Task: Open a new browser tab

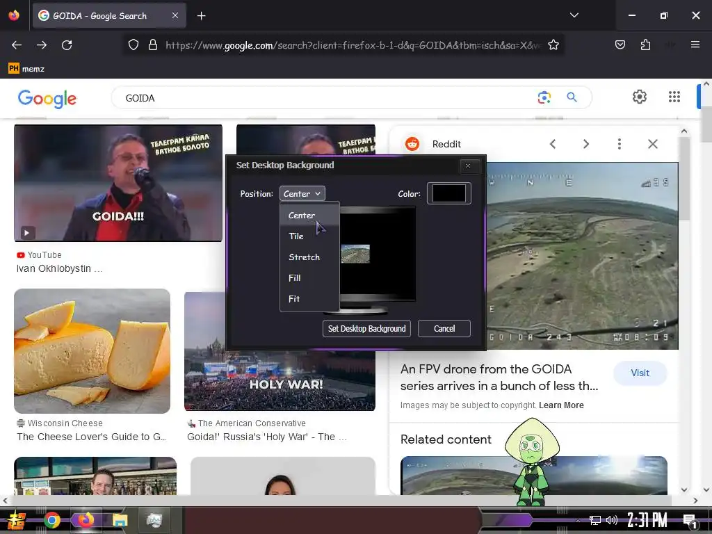Action: point(201,16)
